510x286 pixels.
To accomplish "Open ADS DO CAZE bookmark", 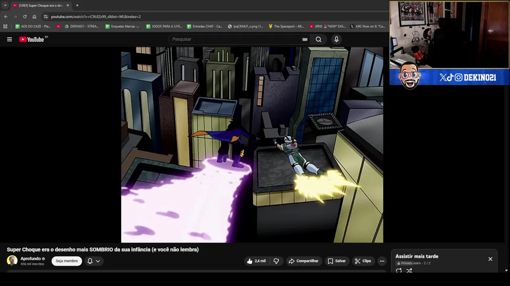I will click(33, 26).
